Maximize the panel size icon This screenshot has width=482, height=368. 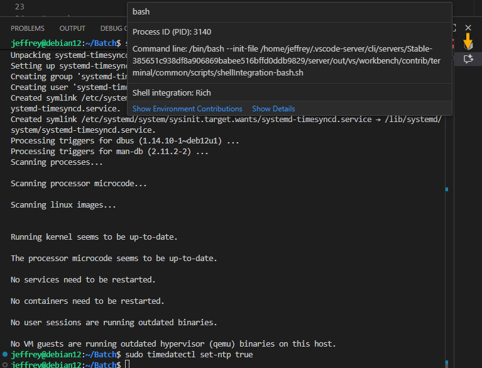[454, 28]
